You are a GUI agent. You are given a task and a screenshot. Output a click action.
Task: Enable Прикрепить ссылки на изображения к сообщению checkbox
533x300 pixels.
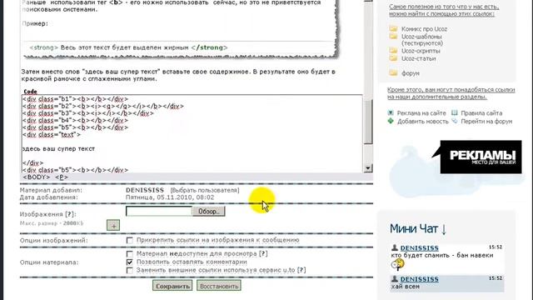130,241
